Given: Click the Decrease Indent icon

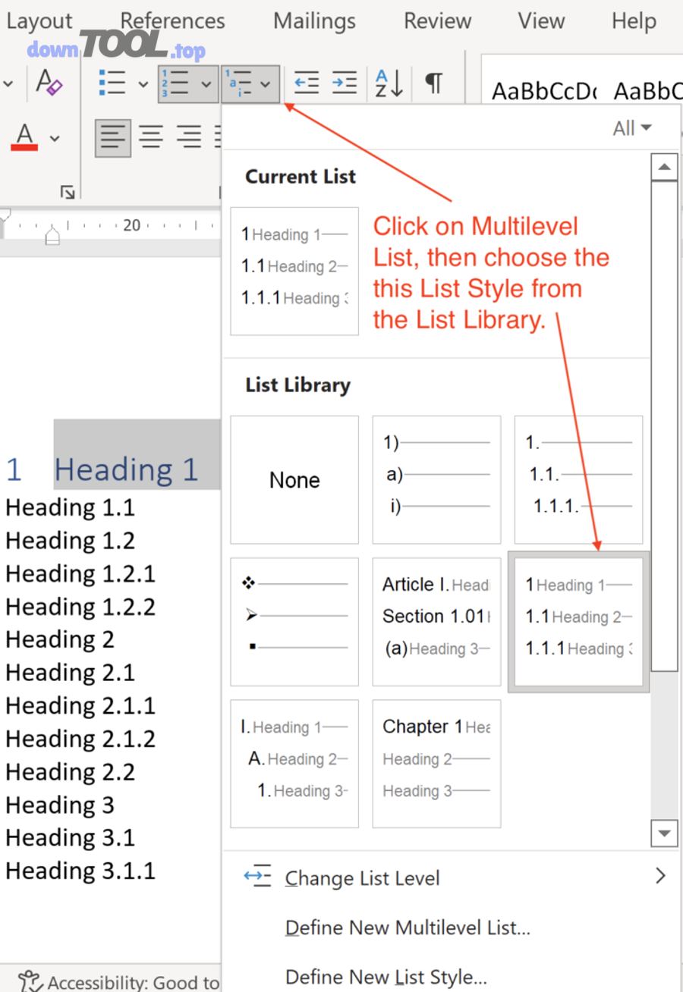Looking at the screenshot, I should click(306, 83).
